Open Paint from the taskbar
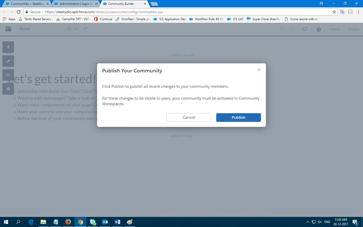Image resolution: width=363 pixels, height=227 pixels. point(130,222)
